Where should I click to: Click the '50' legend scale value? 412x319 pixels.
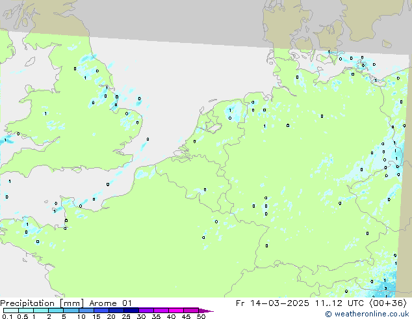(201, 316)
